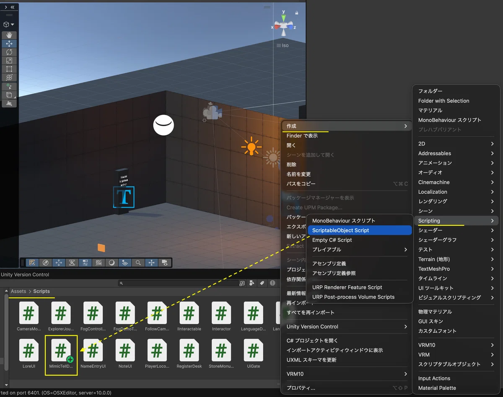This screenshot has width=503, height=397.
Task: Click the Project panel search field
Action: click(x=177, y=283)
